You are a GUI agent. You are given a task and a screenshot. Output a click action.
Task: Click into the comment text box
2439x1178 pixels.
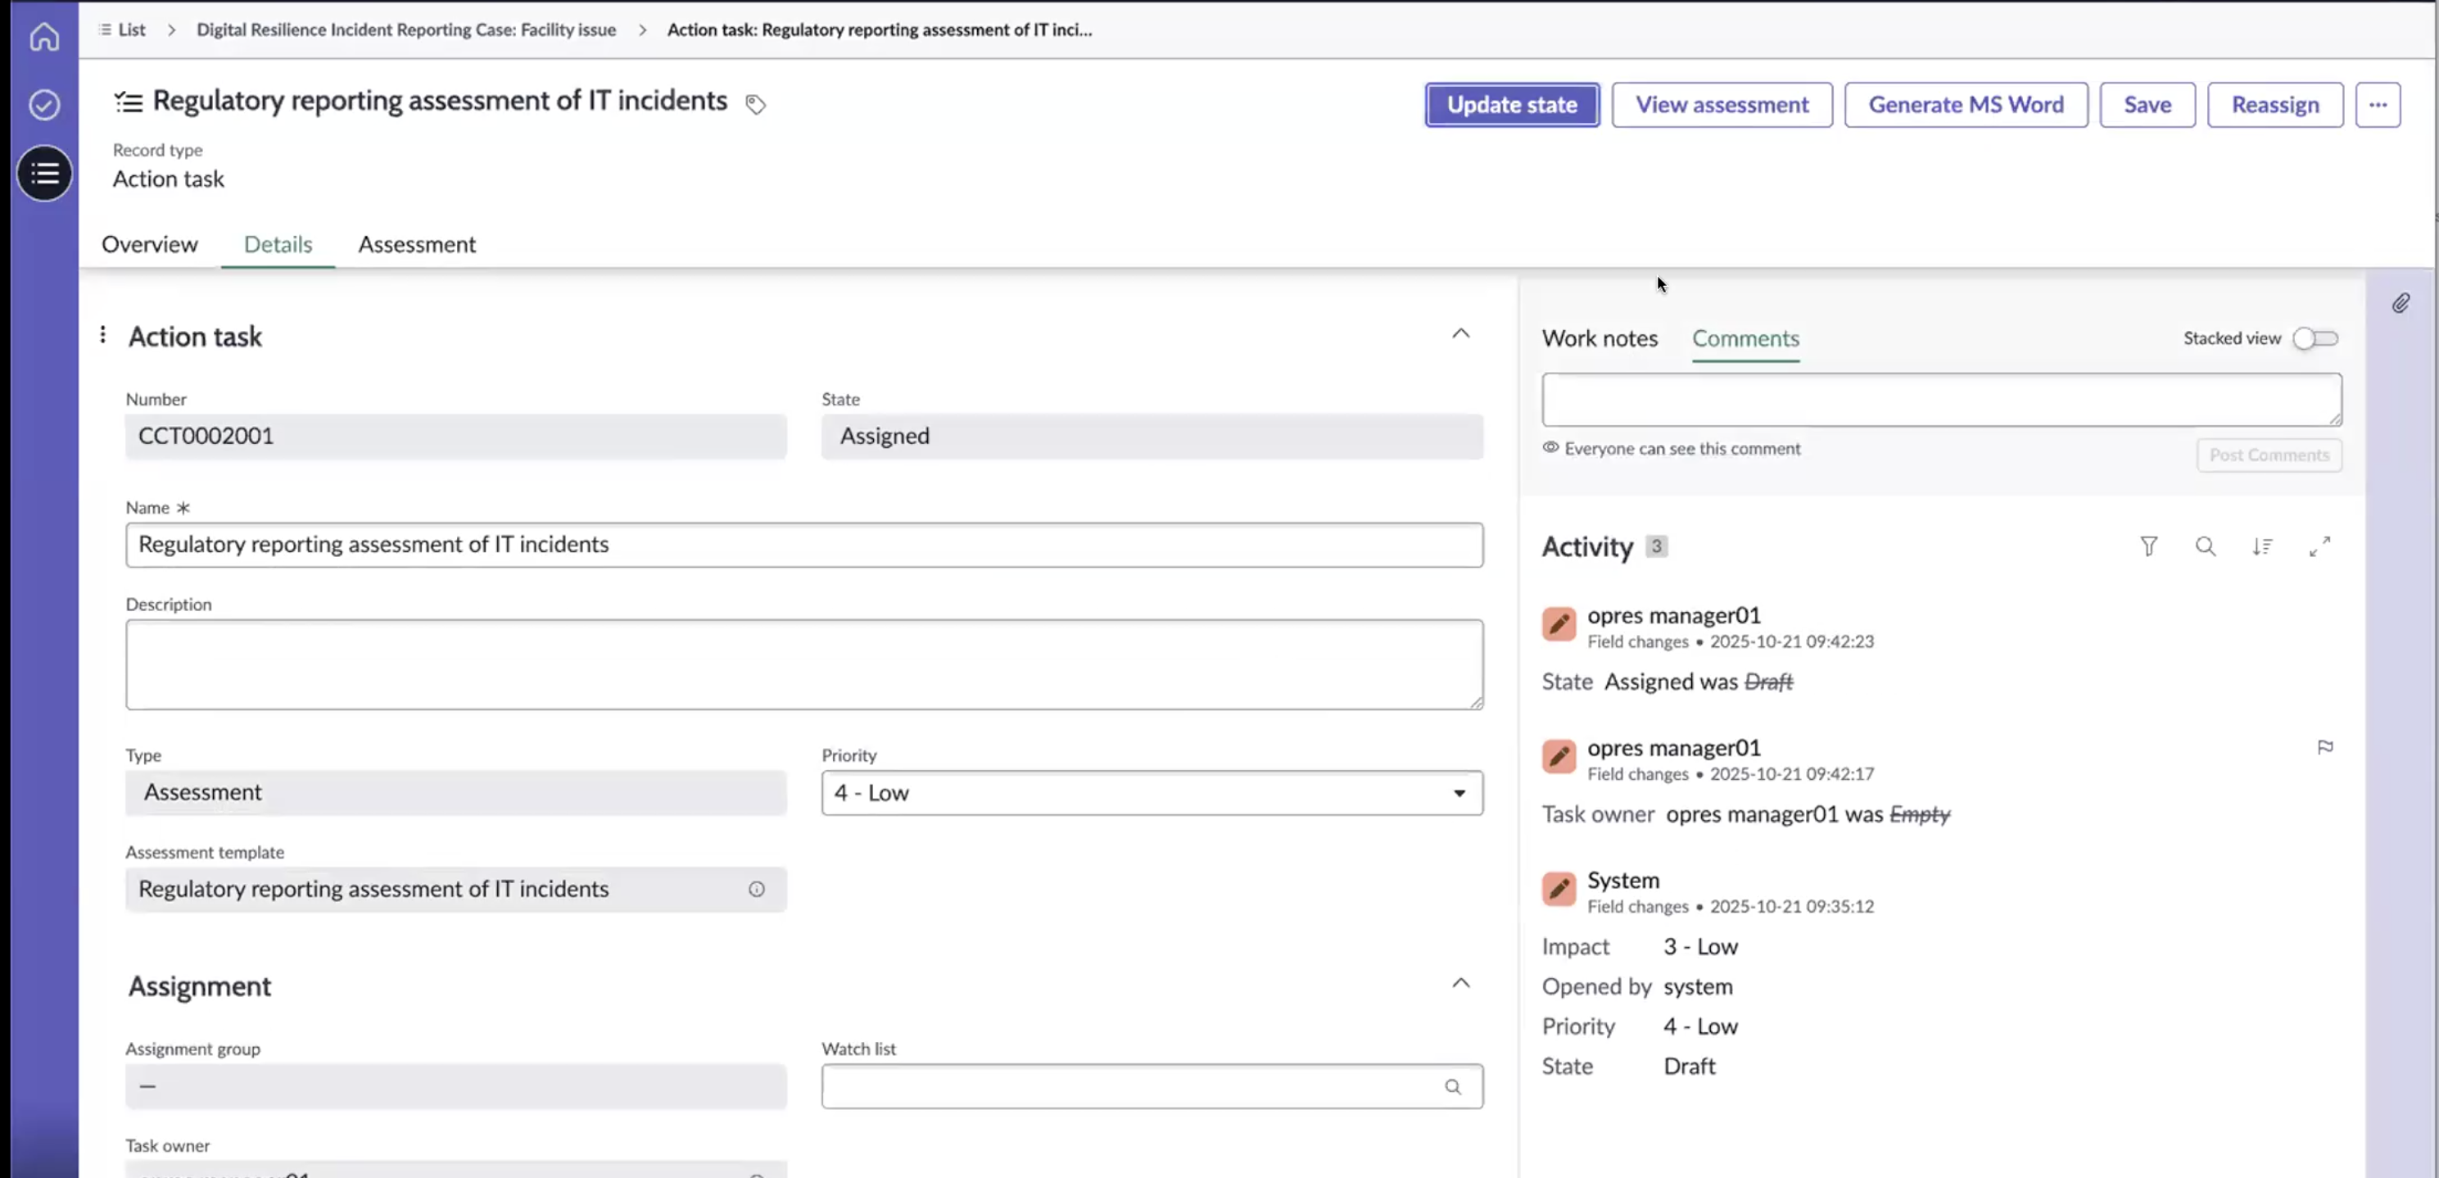point(1941,400)
